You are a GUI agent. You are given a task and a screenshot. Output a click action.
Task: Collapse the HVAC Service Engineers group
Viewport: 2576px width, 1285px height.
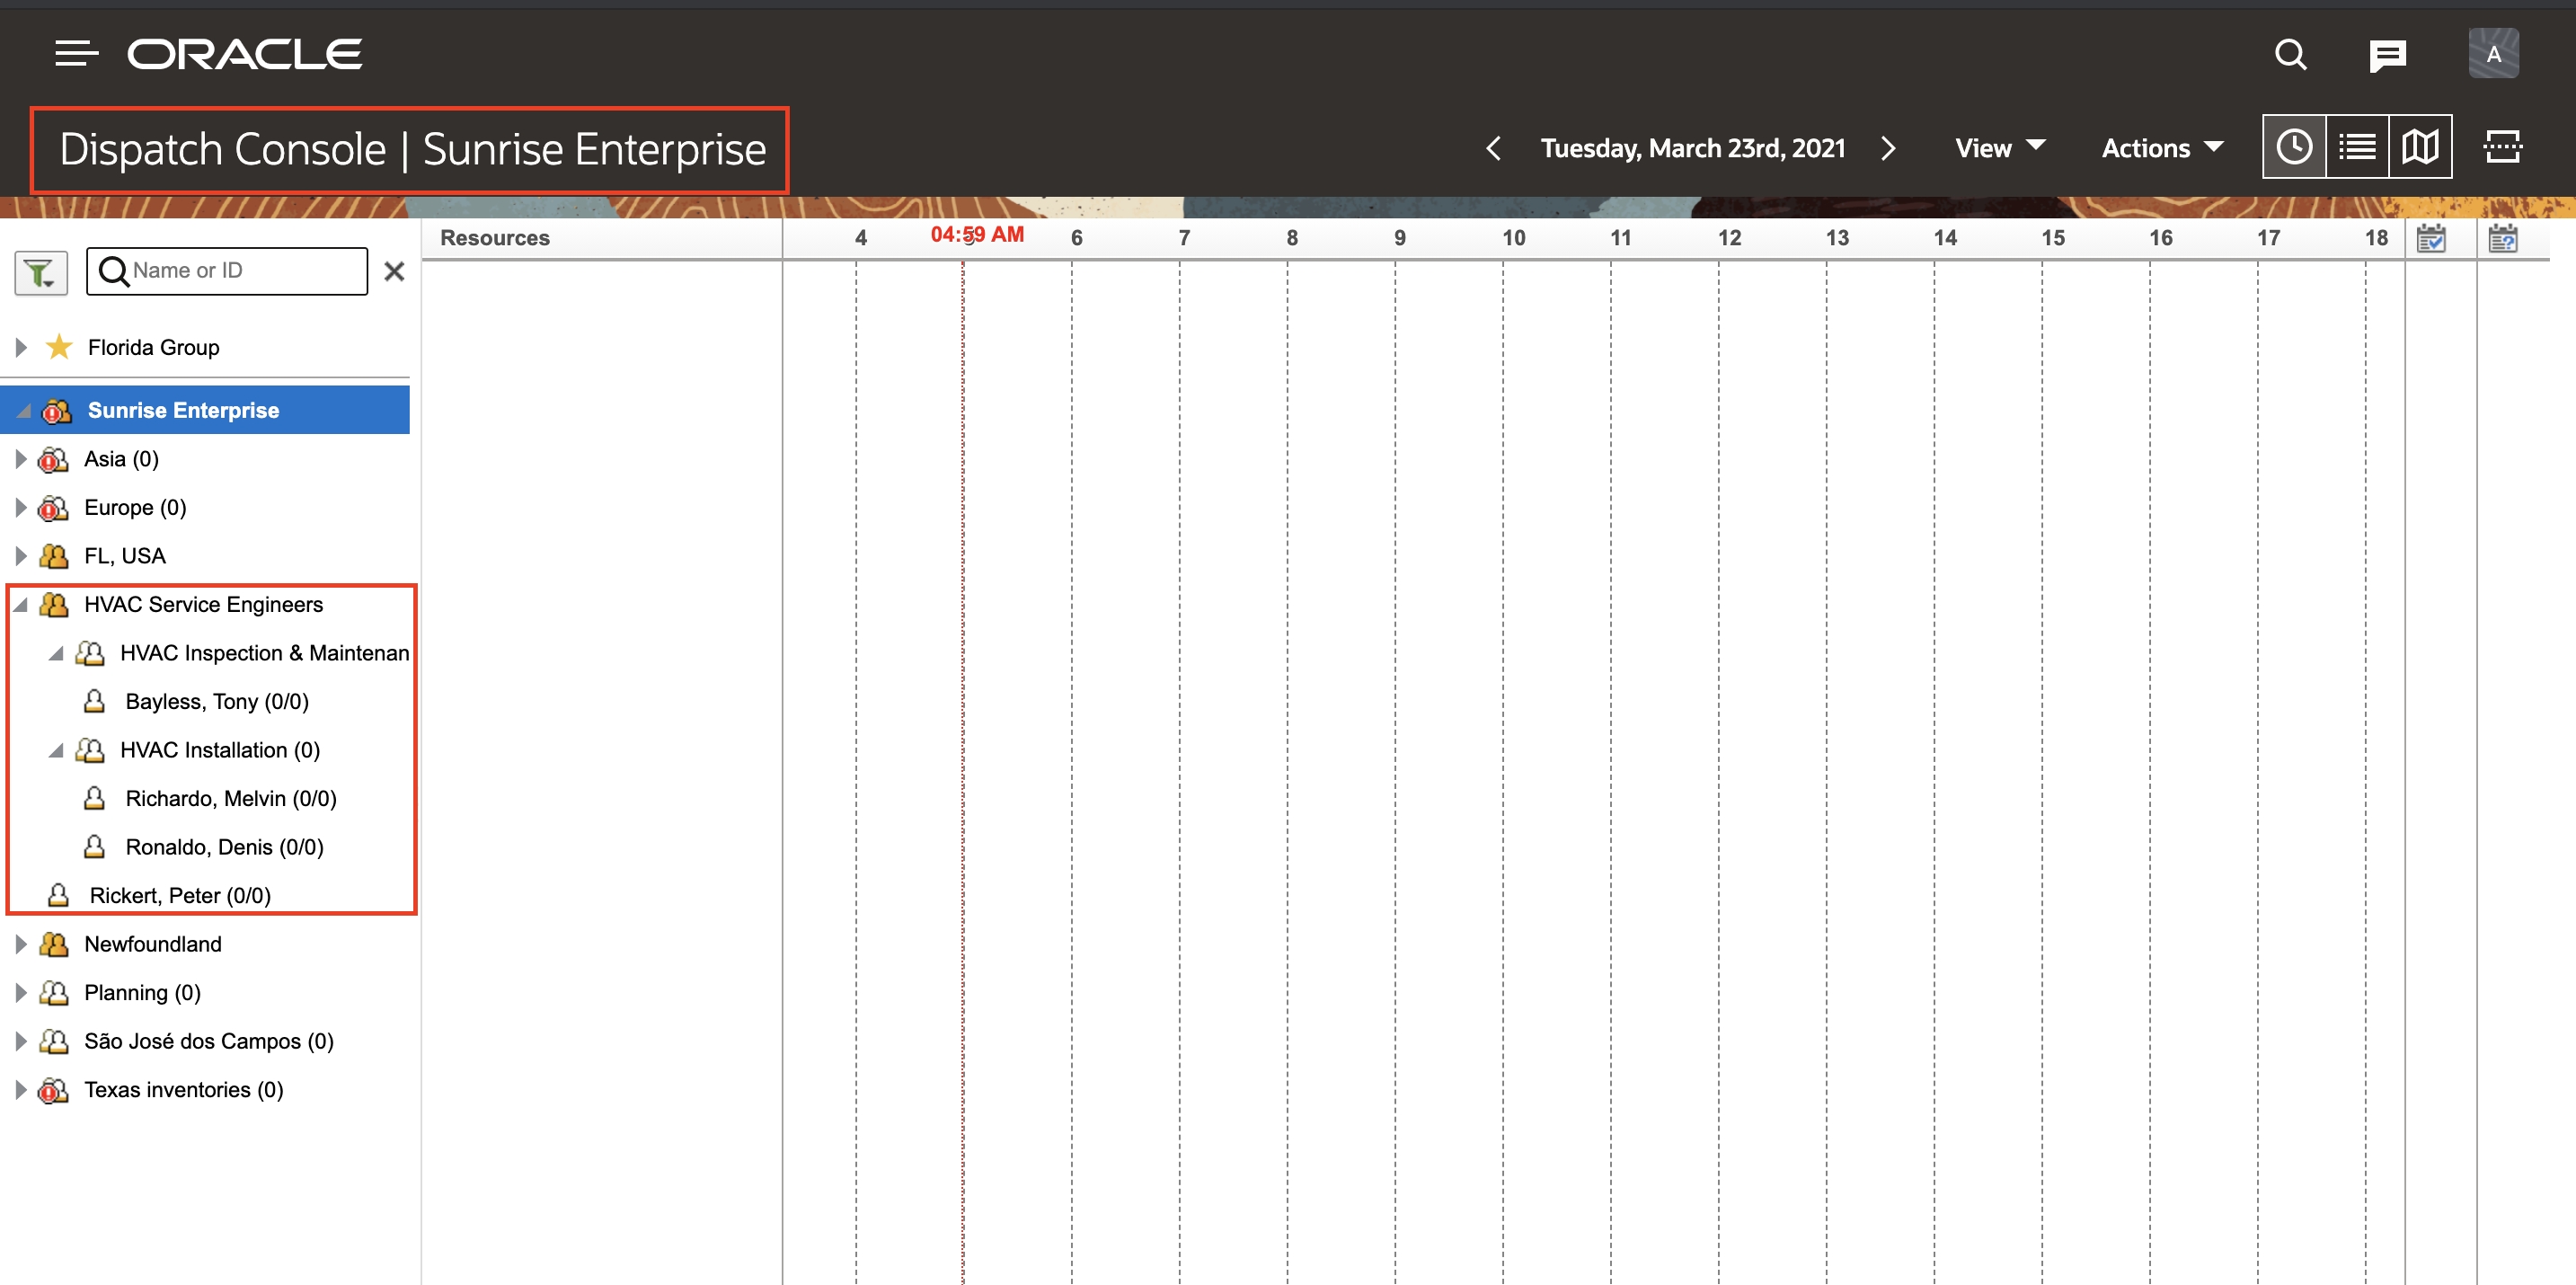[21, 604]
